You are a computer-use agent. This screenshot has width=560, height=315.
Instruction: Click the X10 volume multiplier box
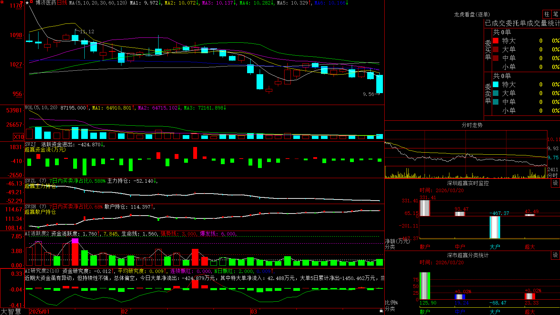click(19, 137)
